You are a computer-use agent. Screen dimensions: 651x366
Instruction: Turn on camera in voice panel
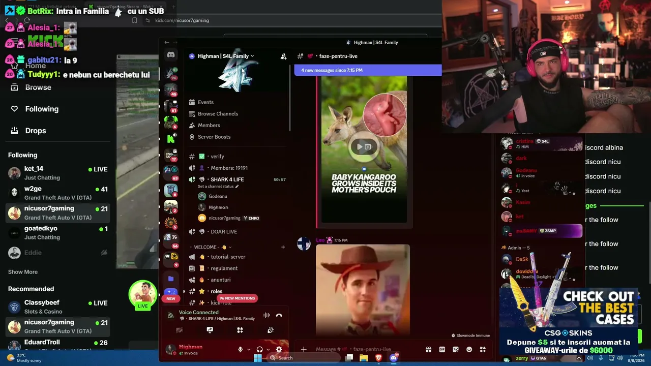pos(179,330)
